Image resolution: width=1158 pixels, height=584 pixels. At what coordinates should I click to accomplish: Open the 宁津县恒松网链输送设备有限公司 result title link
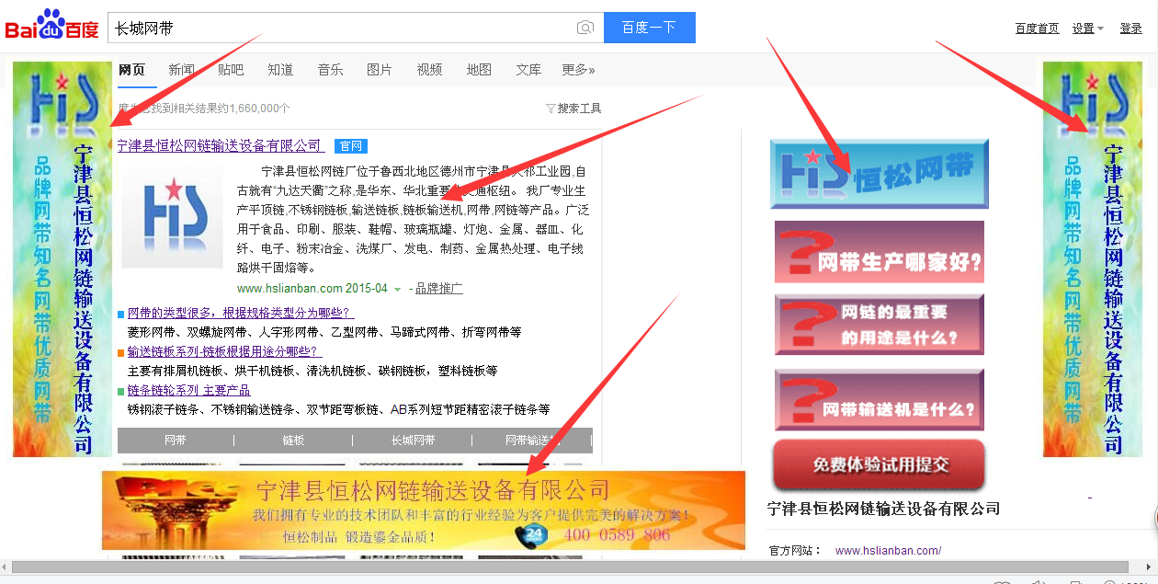point(221,145)
